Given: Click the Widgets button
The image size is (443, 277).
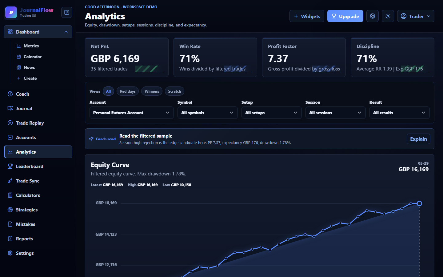Looking at the screenshot, I should pyautogui.click(x=307, y=16).
